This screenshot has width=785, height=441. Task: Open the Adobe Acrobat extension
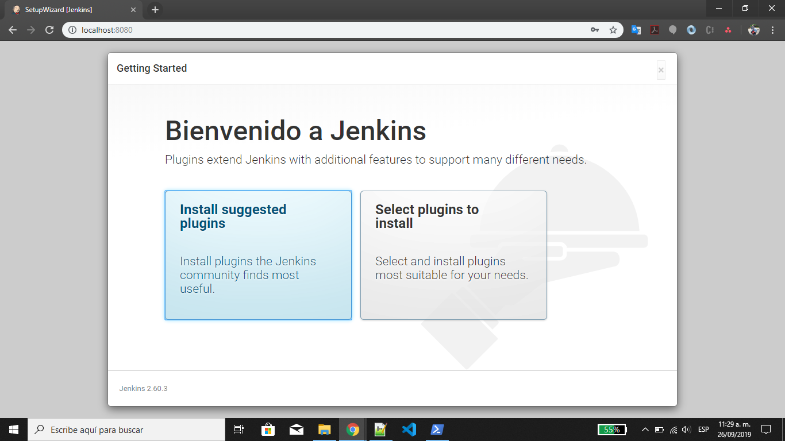(x=655, y=30)
